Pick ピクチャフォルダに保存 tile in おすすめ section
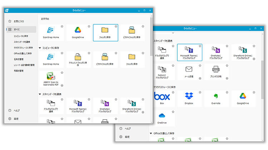 point(133,32)
